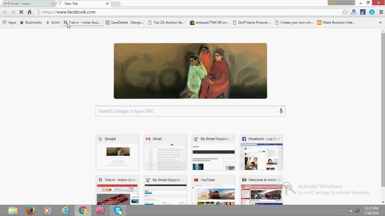
Task: Open the Chrome main menu
Action: tap(381, 12)
